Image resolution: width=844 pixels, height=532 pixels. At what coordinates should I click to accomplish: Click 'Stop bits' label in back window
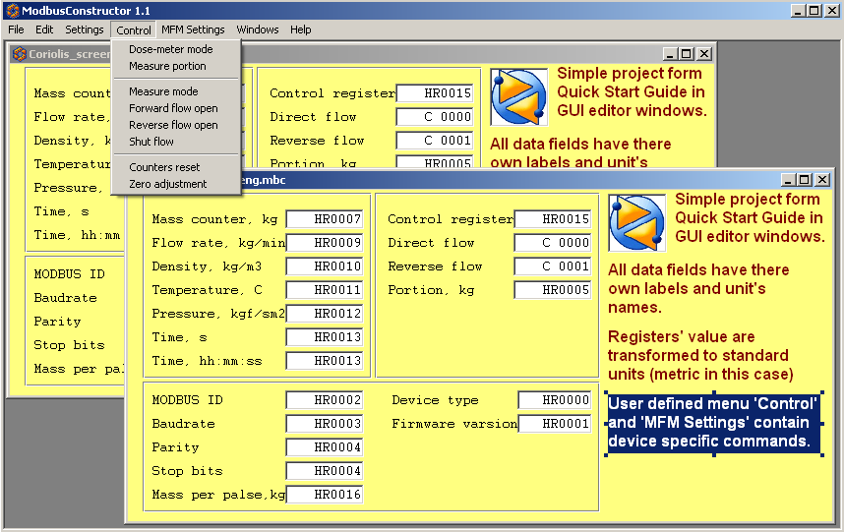[x=69, y=345]
